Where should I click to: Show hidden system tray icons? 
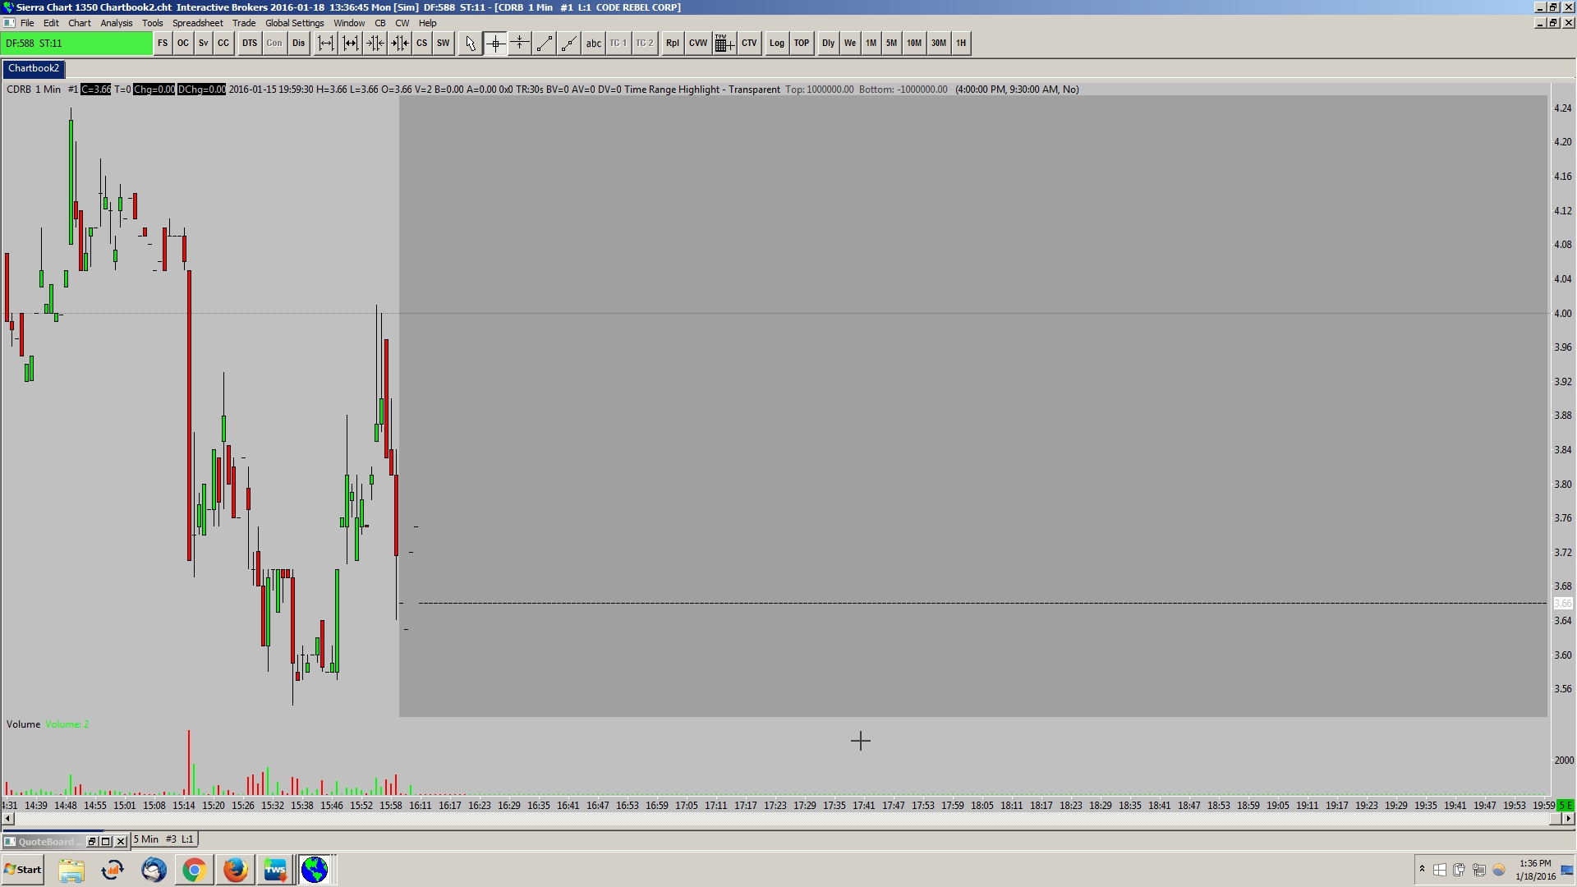(1422, 869)
